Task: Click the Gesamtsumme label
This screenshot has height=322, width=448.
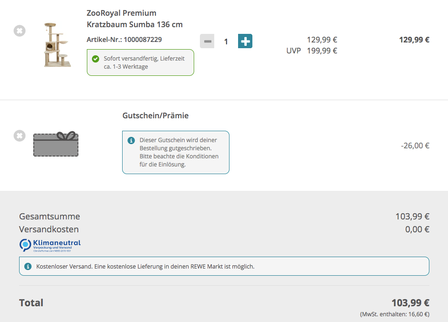Action: (x=50, y=217)
